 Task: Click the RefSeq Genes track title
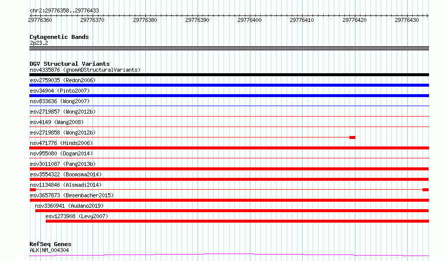[50, 244]
